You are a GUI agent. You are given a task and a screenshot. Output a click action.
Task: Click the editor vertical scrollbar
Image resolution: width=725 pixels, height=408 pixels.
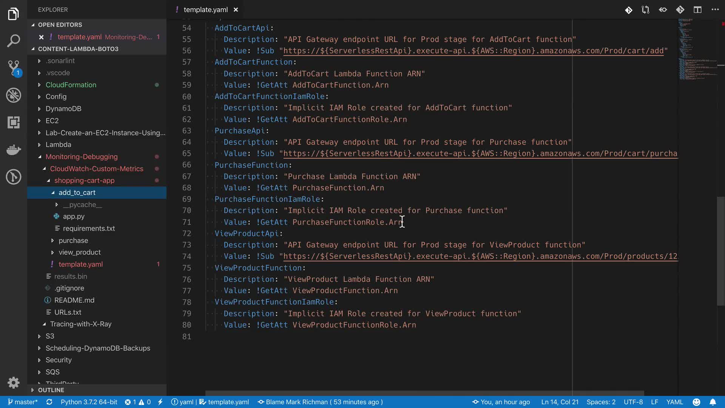point(720,251)
